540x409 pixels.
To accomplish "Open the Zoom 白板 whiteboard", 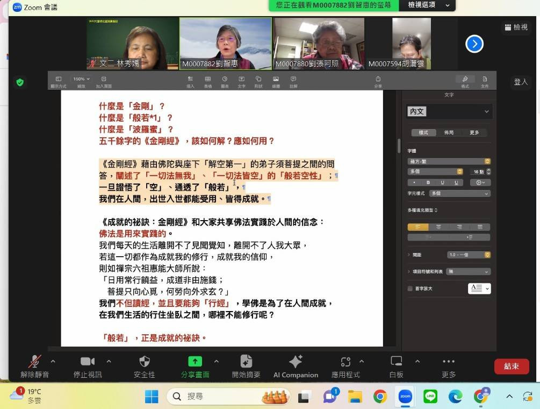I will [x=395, y=365].
